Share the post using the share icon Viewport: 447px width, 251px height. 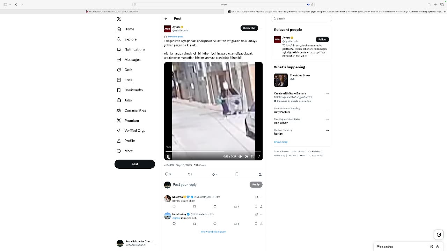(x=260, y=174)
